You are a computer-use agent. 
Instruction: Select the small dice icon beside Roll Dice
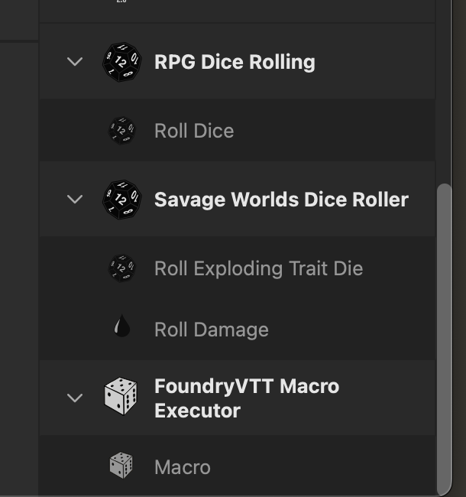coord(122,131)
